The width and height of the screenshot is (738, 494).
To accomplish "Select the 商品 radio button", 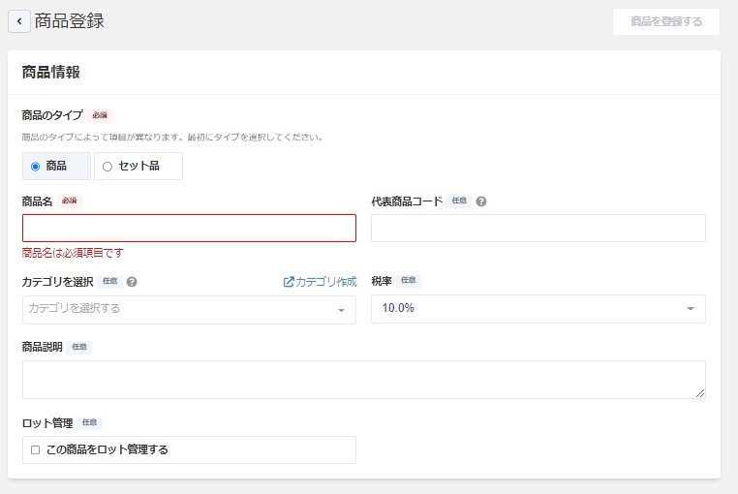I will pos(35,167).
